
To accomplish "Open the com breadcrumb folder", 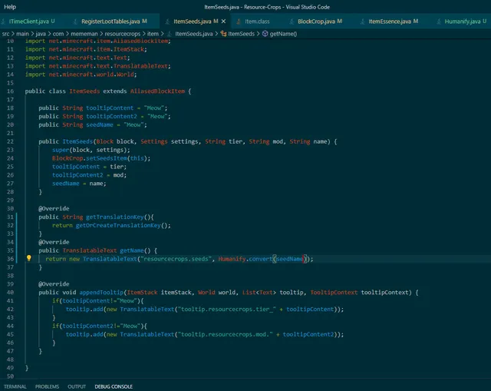I will (58, 34).
